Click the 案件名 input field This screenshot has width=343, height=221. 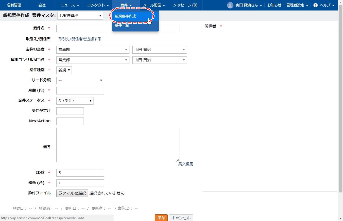tap(118, 28)
